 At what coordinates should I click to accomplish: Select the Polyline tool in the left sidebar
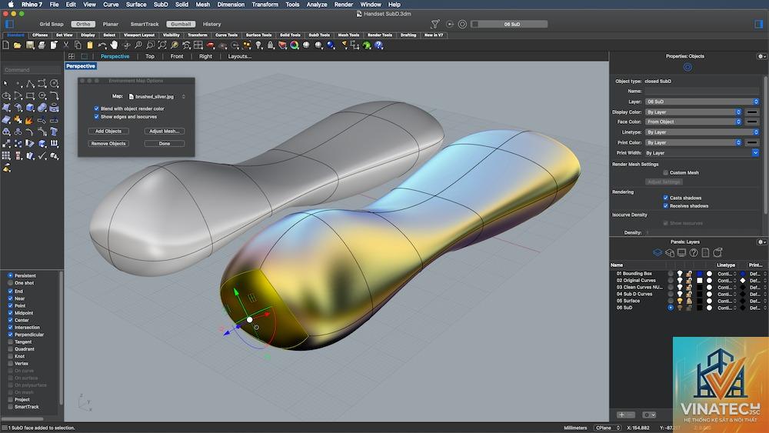click(30, 84)
